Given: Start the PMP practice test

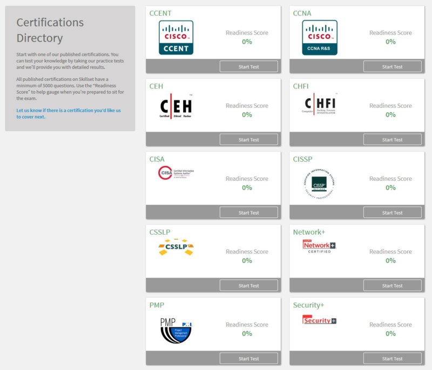Looking at the screenshot, I should tap(249, 359).
